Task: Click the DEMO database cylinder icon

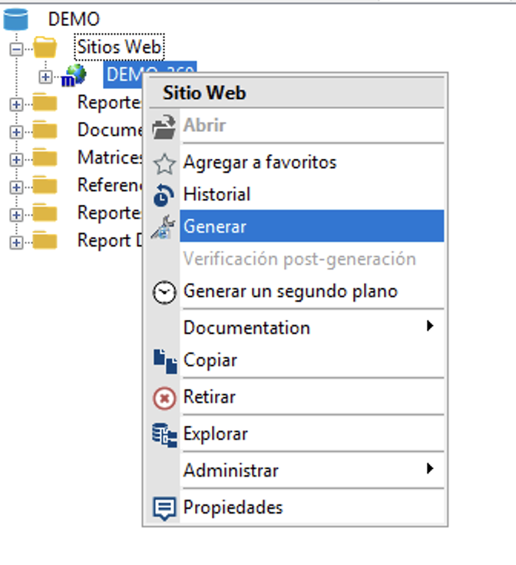Action: (15, 19)
